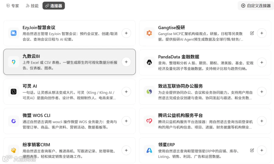Viewport: 274px width, 164px height.
Task: Edit the 领星ERP connector with pencil icon
Action: (252, 150)
